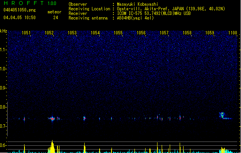Click the 1059 time axis marker

tap(210, 33)
